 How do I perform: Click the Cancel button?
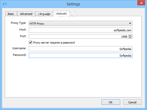click(x=132, y=102)
